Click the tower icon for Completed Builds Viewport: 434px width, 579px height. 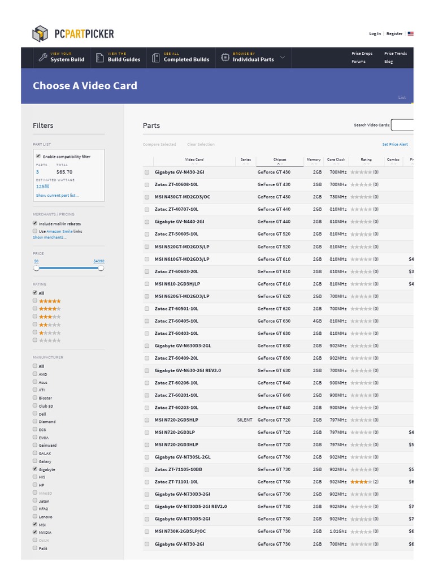[x=156, y=58]
